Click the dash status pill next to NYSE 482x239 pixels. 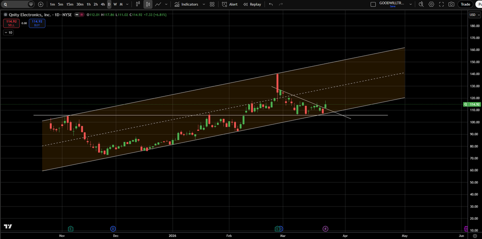click(x=76, y=15)
